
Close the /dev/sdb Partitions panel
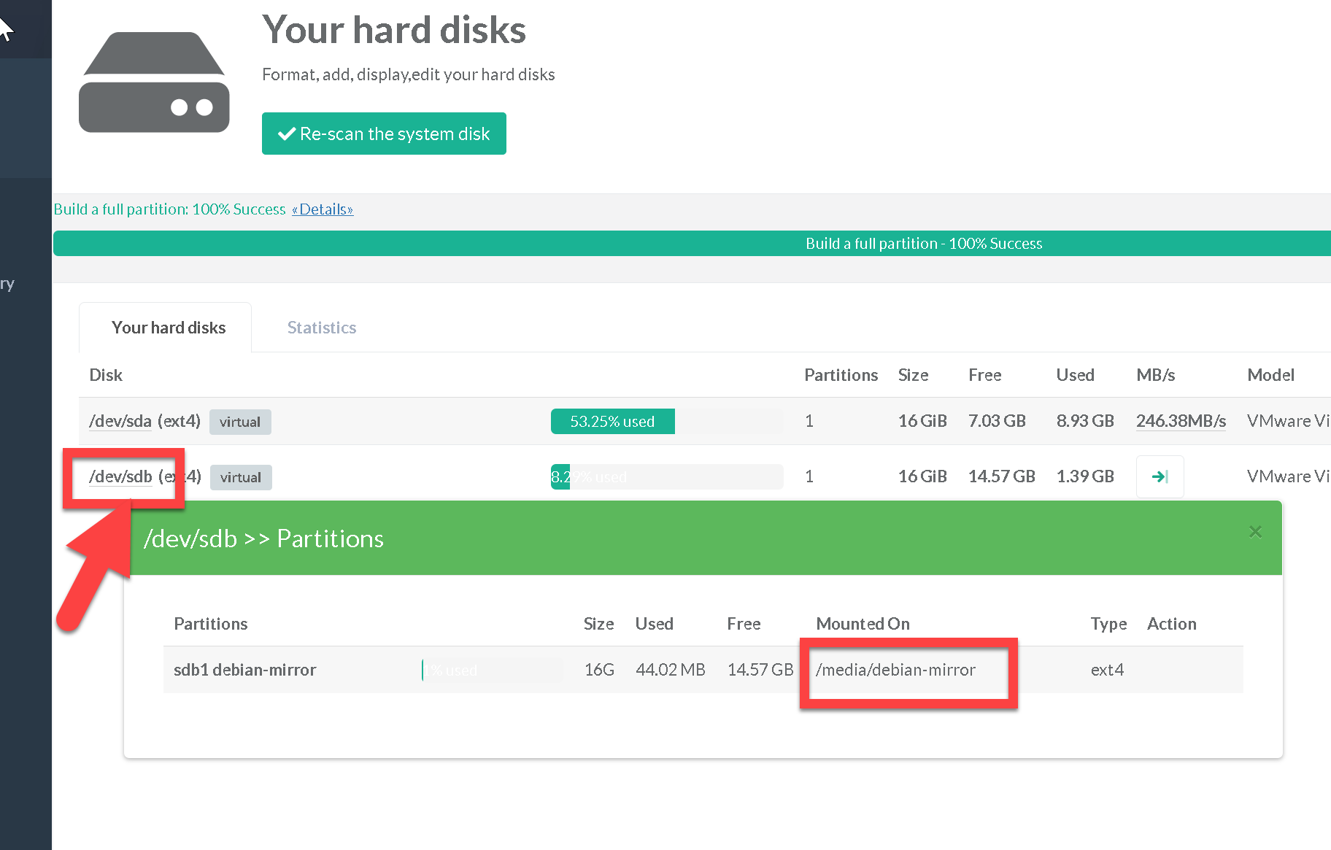[x=1255, y=532]
